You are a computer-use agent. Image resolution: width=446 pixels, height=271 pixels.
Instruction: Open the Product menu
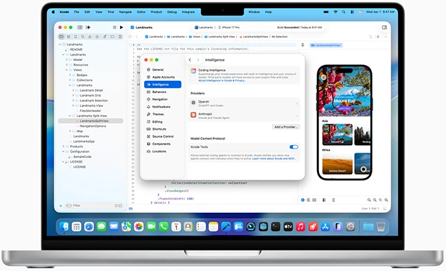point(156,12)
